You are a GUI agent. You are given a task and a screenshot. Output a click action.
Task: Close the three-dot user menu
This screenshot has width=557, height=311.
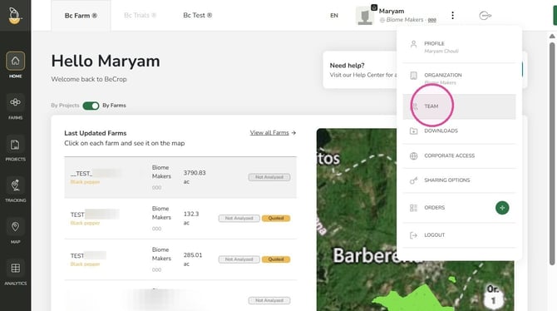pyautogui.click(x=452, y=15)
